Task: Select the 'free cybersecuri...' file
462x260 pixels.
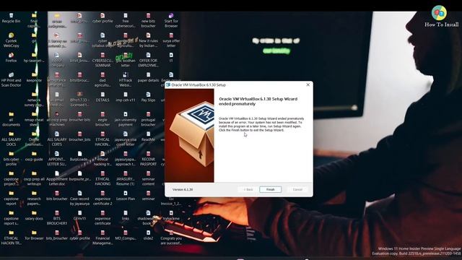Action: point(126,21)
